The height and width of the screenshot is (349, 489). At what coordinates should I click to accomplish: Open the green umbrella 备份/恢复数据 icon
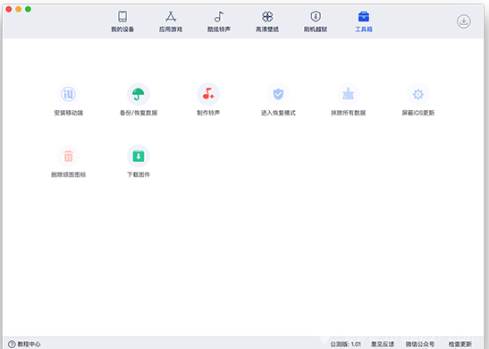[x=139, y=94]
